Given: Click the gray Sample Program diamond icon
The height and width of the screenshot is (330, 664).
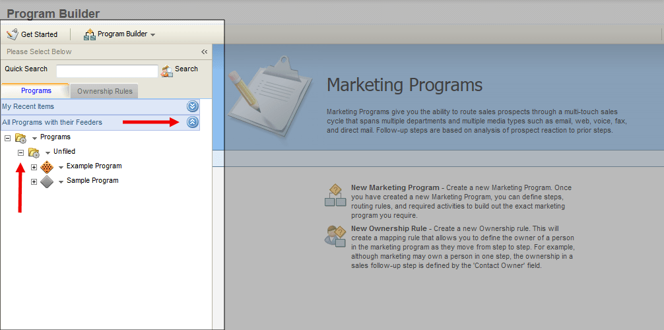Looking at the screenshot, I should tap(47, 181).
